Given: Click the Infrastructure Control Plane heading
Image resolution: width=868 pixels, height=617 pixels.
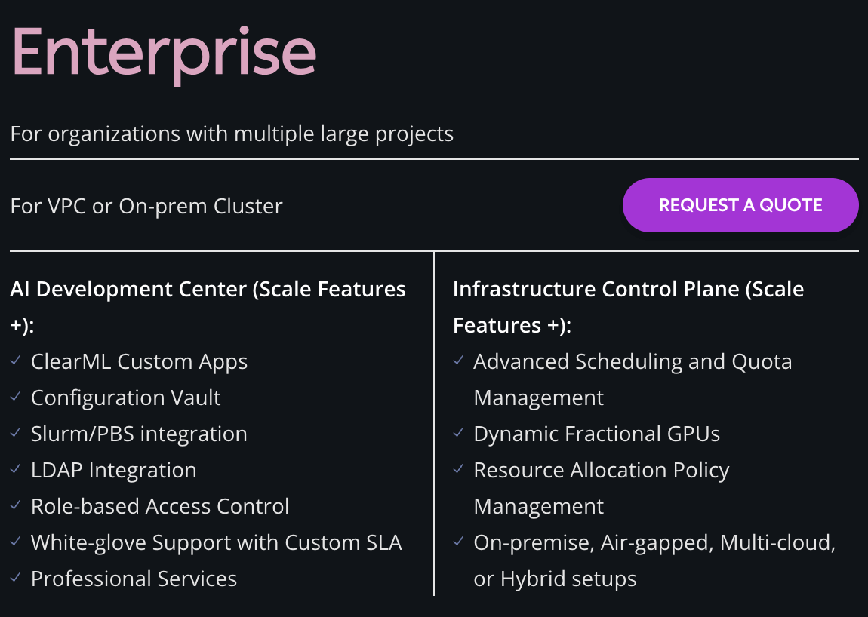Looking at the screenshot, I should (628, 290).
